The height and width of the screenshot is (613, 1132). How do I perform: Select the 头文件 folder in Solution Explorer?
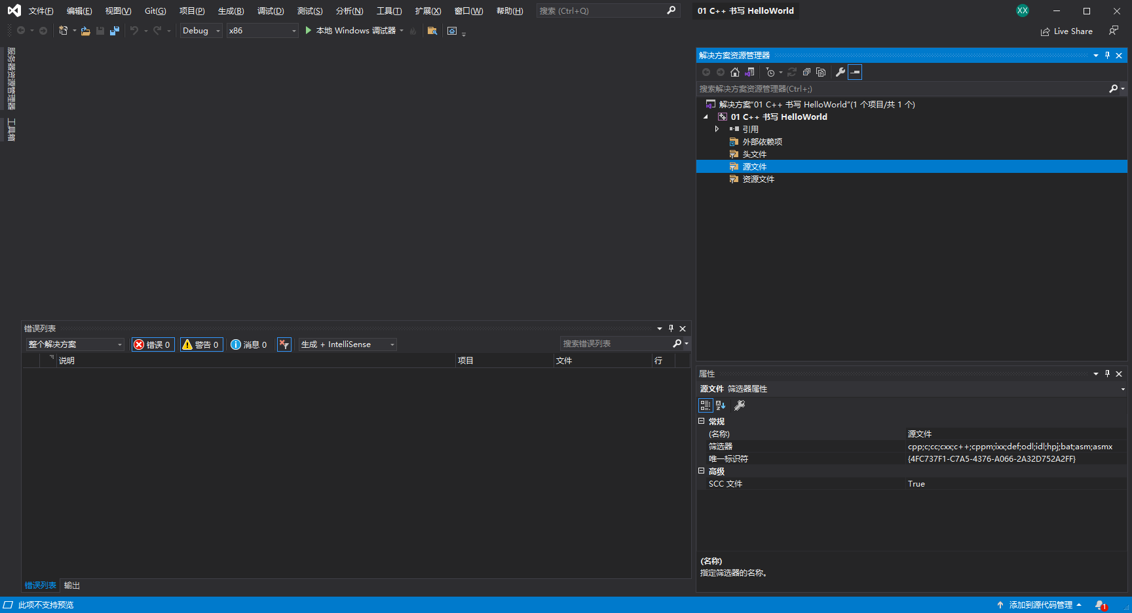(x=754, y=155)
